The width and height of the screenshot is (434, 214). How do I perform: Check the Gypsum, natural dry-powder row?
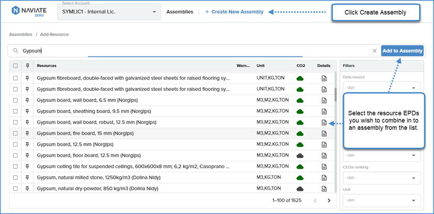coord(15,189)
